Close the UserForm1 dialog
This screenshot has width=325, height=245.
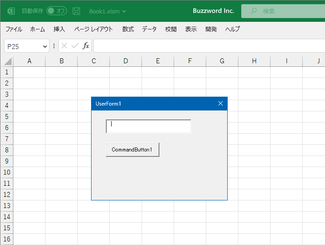(x=221, y=103)
